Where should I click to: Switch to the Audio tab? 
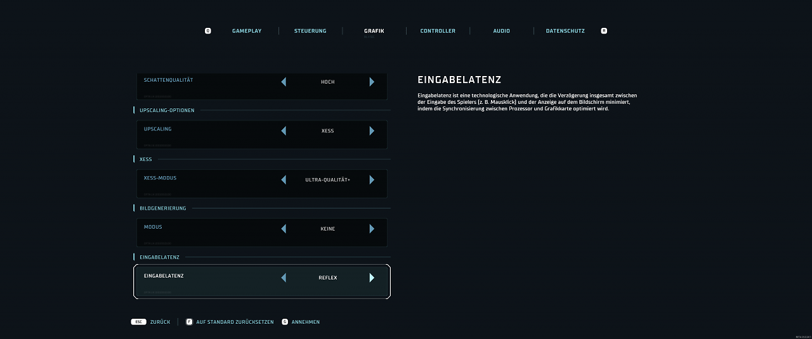point(501,30)
